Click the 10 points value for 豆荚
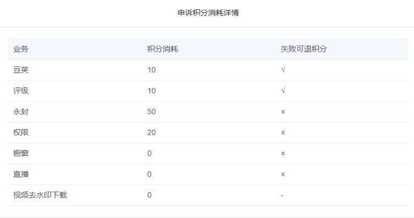Viewport: 414px width, 218px height. tap(151, 70)
